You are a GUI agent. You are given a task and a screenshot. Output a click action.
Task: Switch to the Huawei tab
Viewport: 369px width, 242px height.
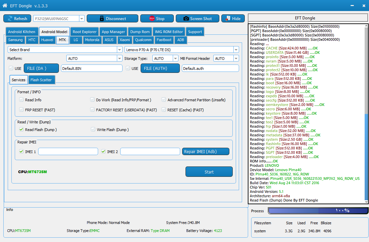pyautogui.click(x=47, y=40)
